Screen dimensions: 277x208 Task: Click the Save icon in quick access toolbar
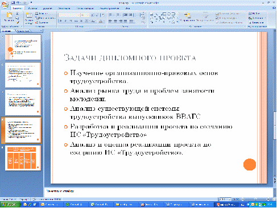[13, 3]
